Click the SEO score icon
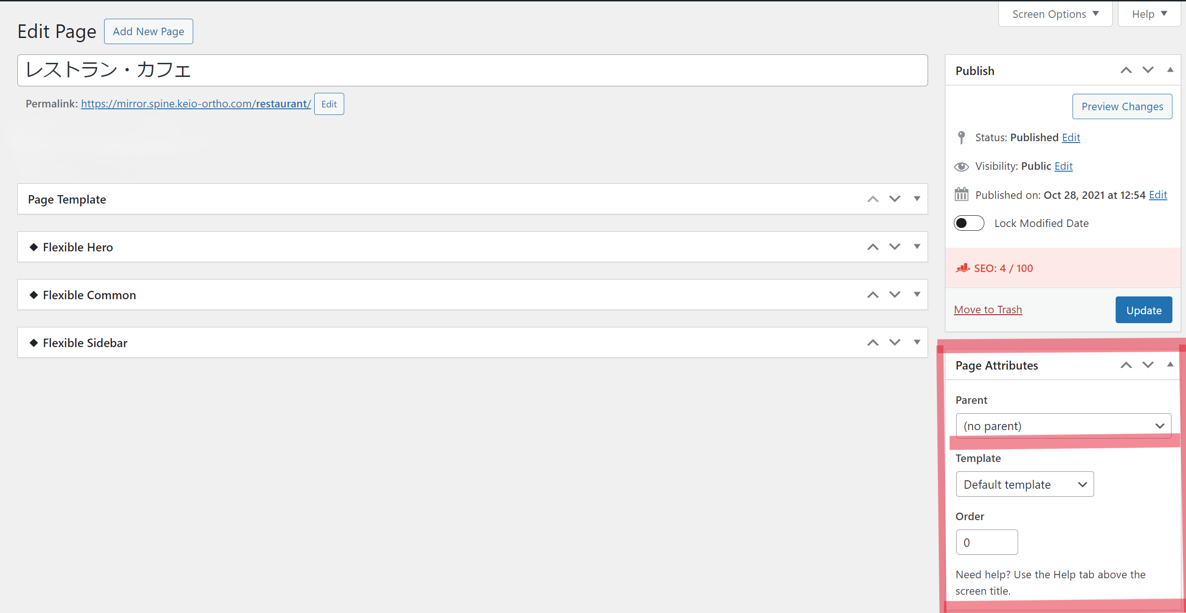The image size is (1186, 613). pos(963,268)
